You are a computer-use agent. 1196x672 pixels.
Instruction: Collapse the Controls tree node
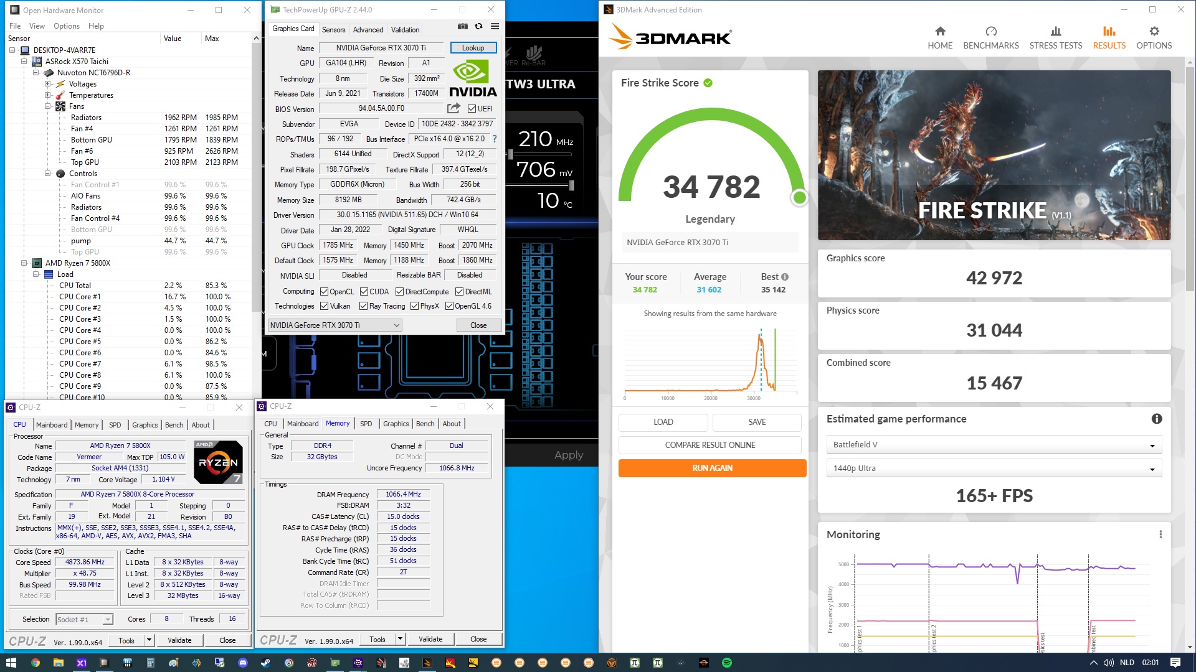click(47, 174)
